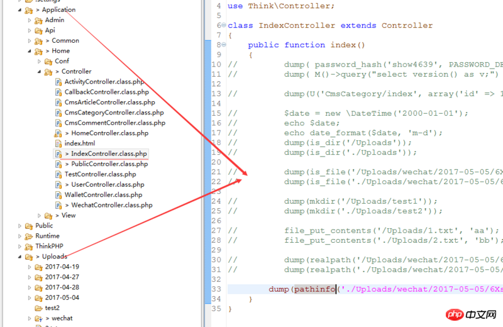Select CmsArticleController.class.php file

click(109, 103)
